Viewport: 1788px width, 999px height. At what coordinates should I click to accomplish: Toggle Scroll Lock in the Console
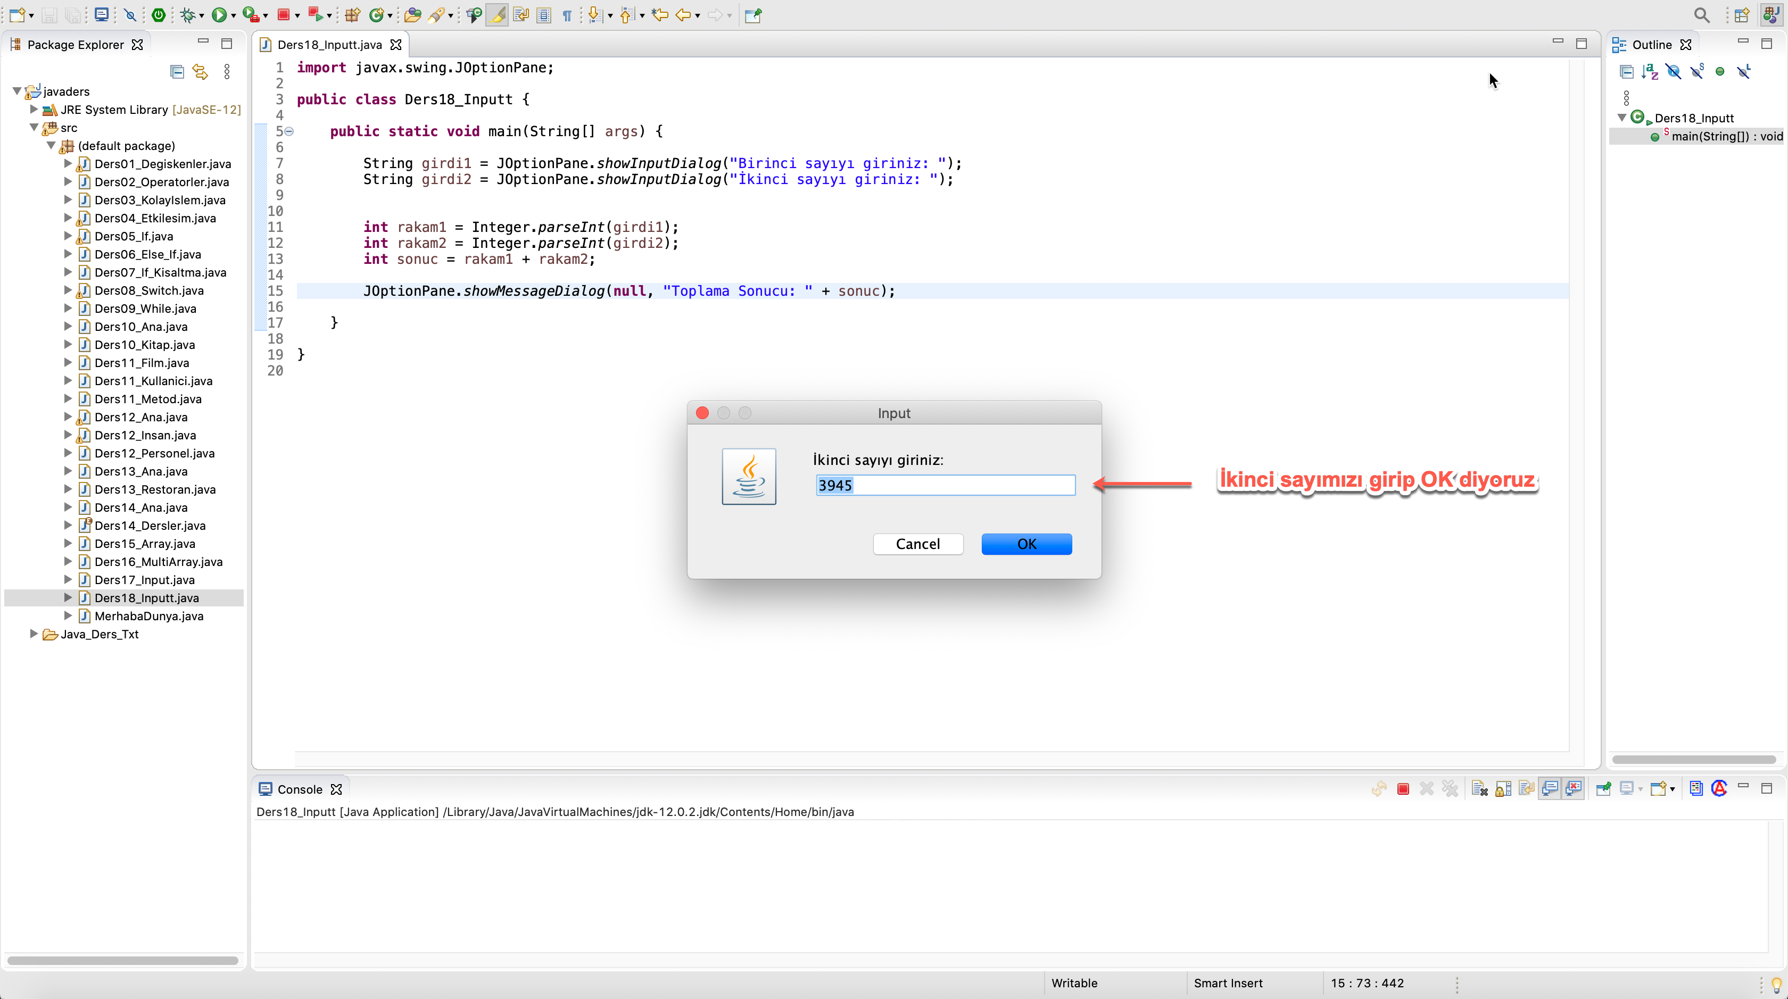coord(1503,789)
